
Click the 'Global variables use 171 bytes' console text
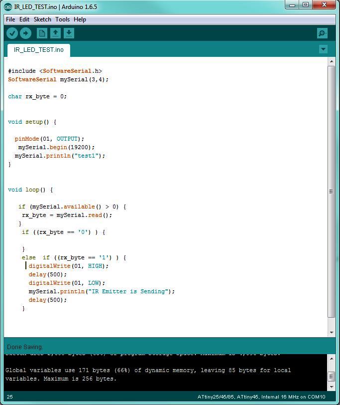click(x=148, y=371)
